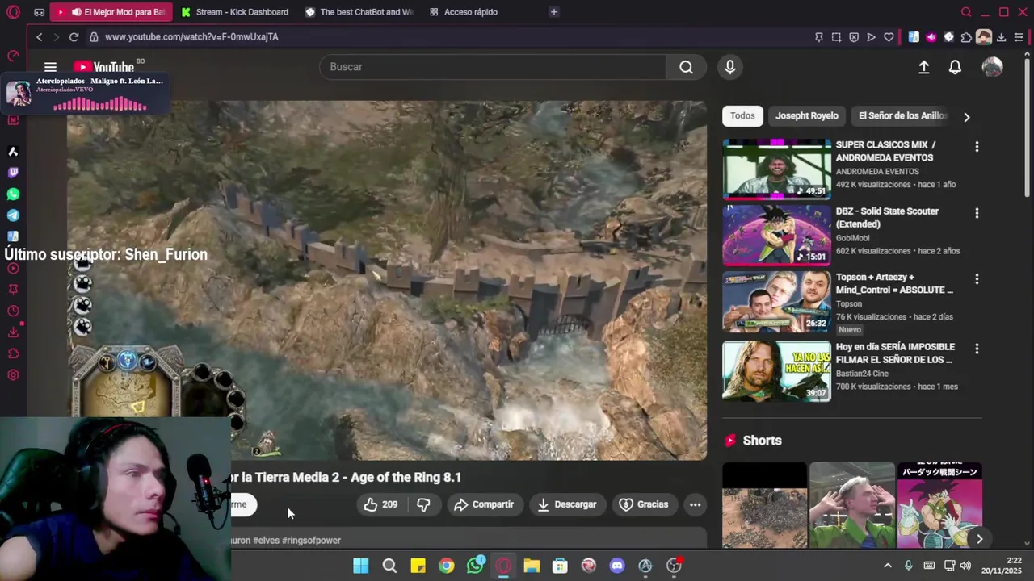Open sidebar history clock icon

click(13, 311)
